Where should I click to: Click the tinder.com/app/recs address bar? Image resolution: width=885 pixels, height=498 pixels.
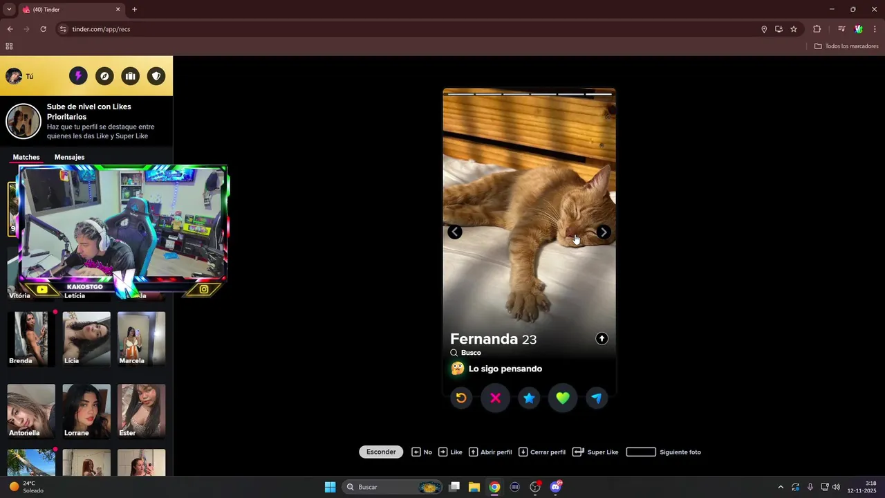coord(408,29)
